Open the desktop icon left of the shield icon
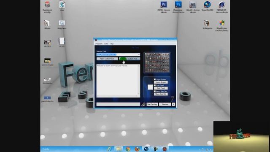The width and height of the screenshot is (270, 152). tap(207, 23)
